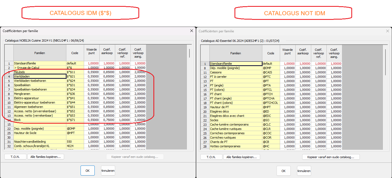Select the Elektro-apparatuur toebehoren cell
Screen dimensions: 392x178
pyautogui.click(x=40, y=102)
